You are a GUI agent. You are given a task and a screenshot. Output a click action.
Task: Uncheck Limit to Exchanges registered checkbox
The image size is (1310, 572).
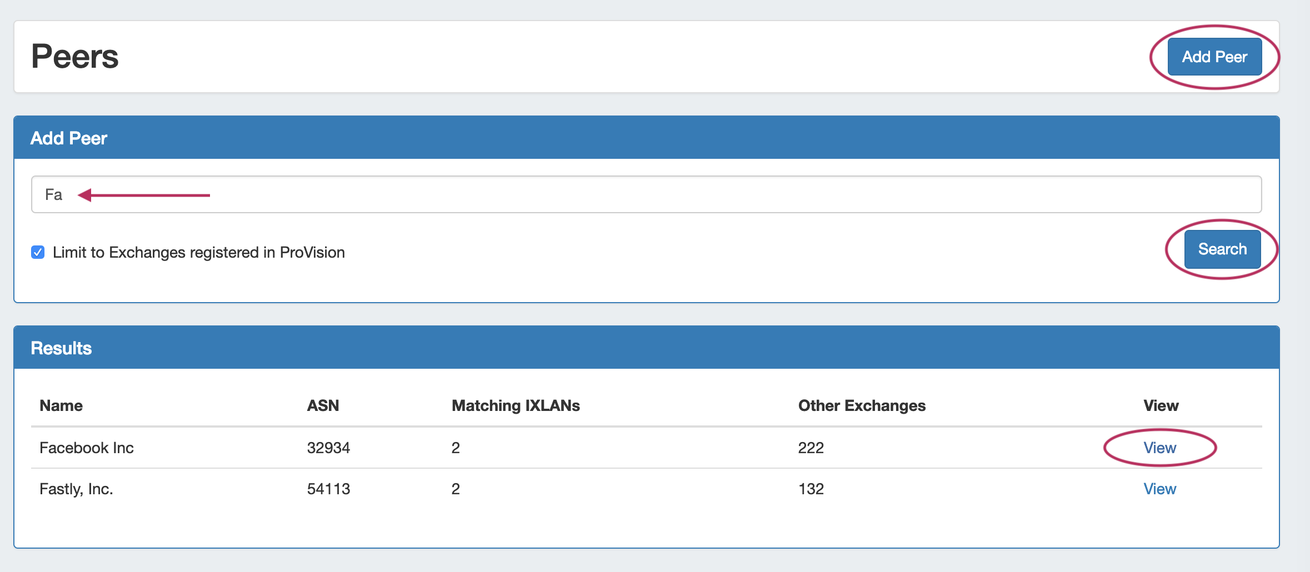pyautogui.click(x=38, y=253)
